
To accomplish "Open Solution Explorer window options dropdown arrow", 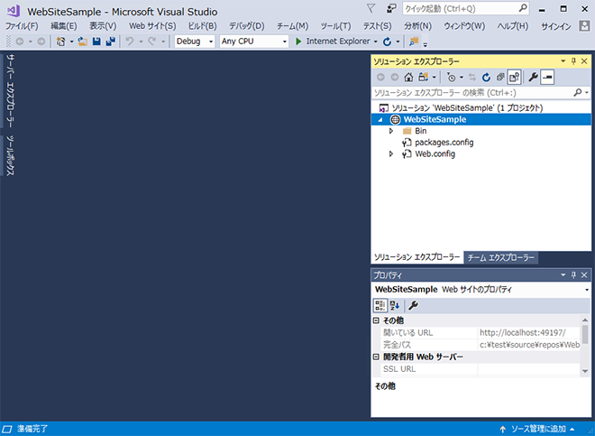I will coord(563,61).
